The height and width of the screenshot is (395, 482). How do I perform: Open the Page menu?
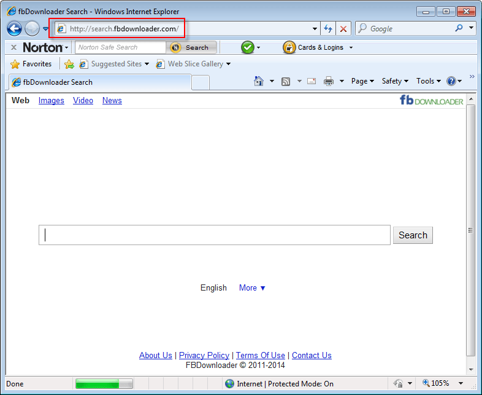coord(362,81)
